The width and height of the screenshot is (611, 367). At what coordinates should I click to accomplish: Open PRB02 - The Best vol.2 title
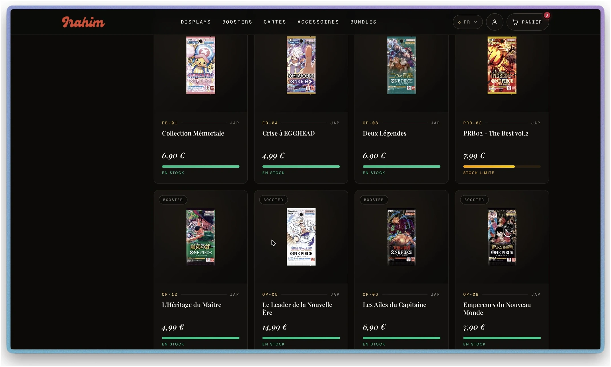(496, 133)
